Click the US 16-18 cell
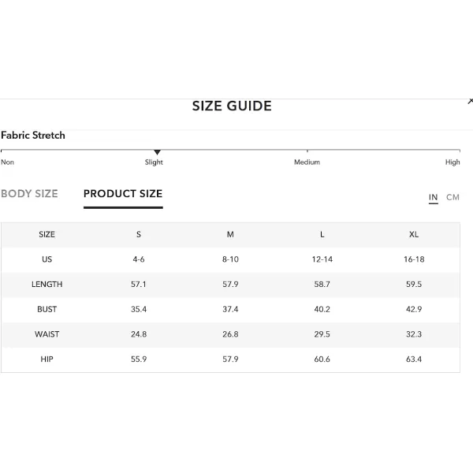 click(414, 259)
